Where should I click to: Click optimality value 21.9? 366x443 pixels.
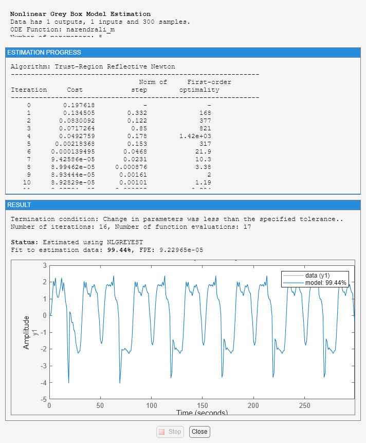(203, 152)
